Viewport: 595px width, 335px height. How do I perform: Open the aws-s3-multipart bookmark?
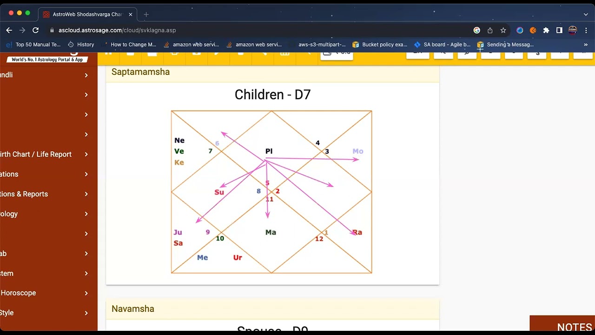[x=317, y=45]
